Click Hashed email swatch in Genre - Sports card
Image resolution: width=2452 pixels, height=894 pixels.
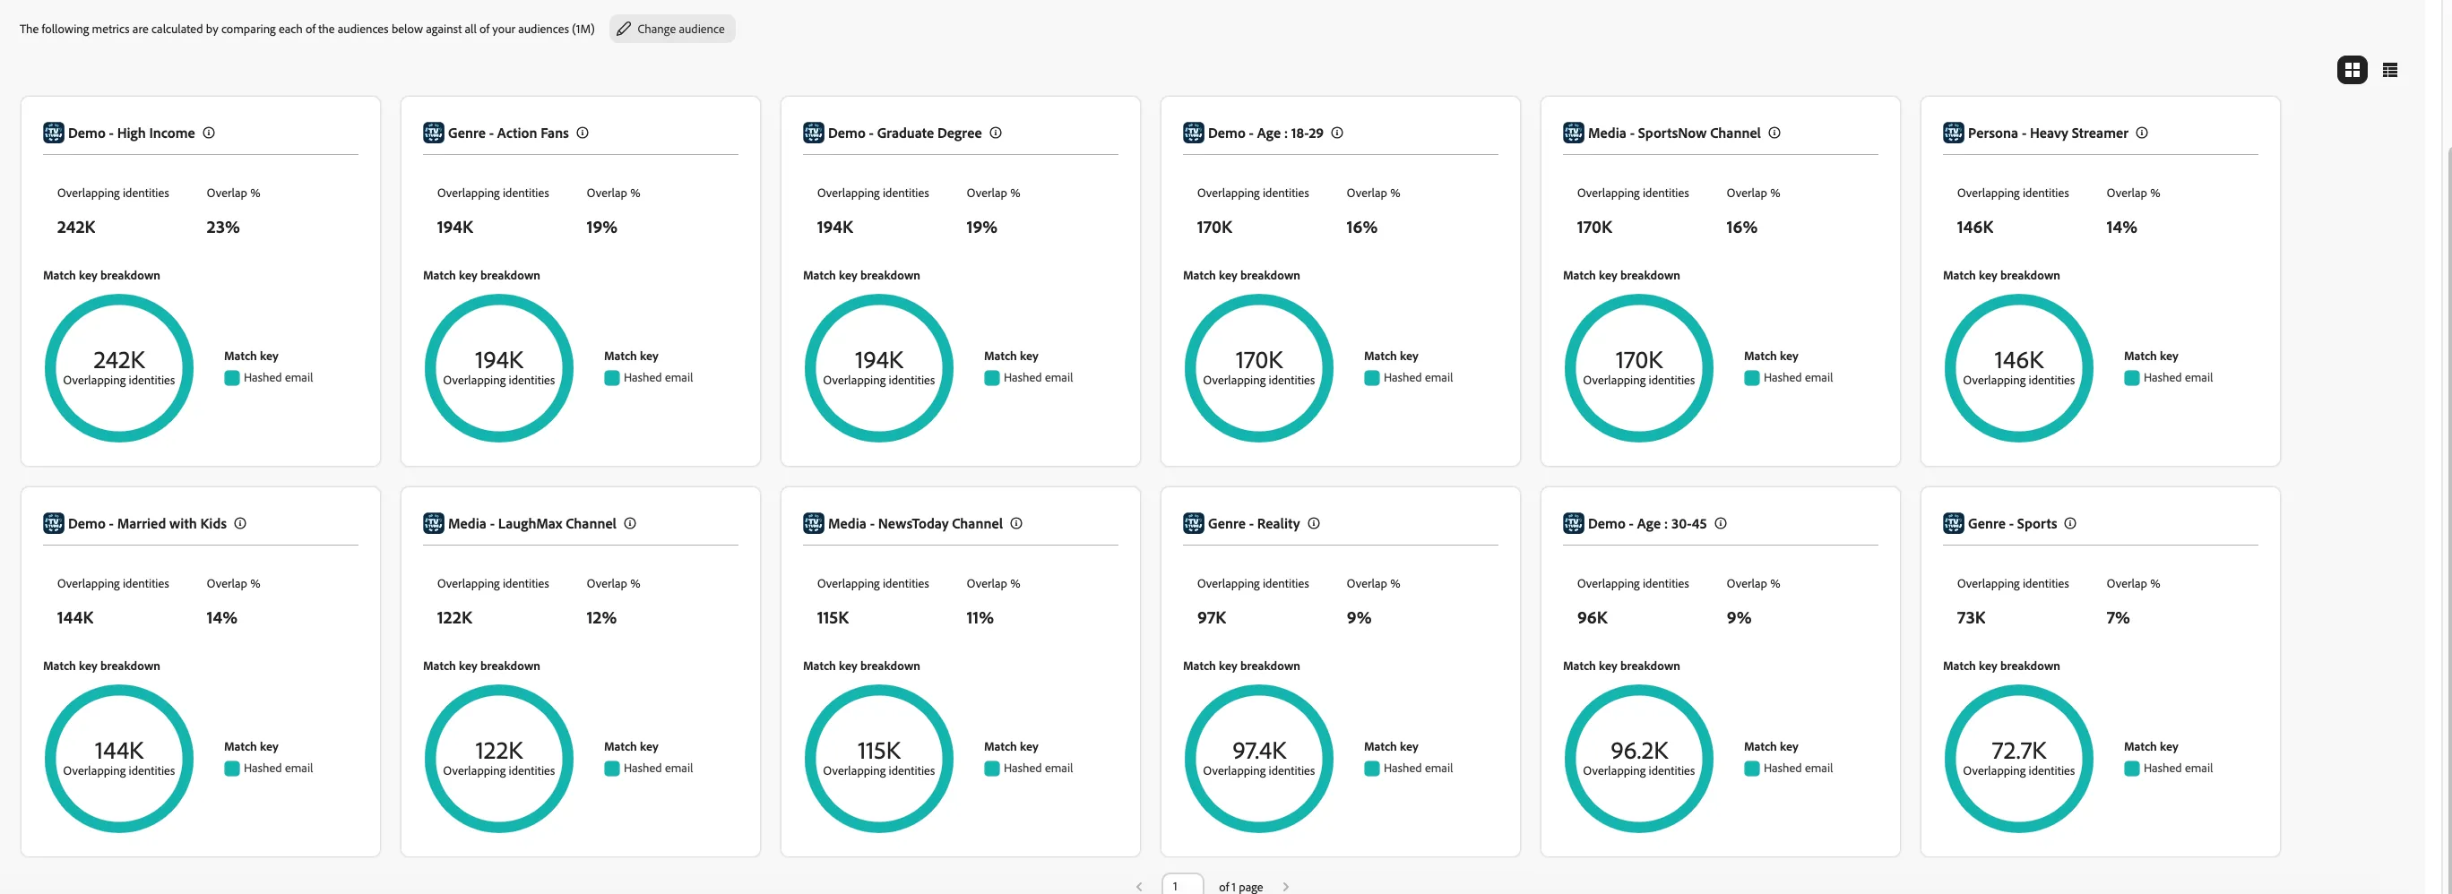2131,769
